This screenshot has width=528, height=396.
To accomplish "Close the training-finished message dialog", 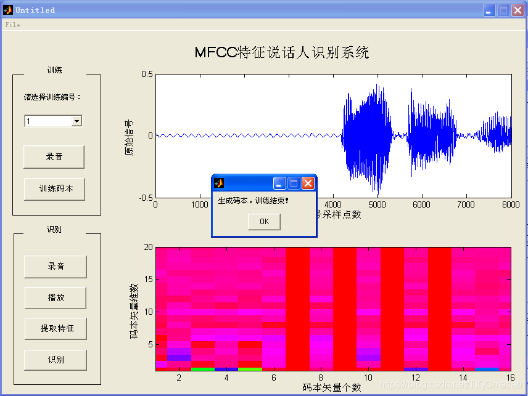I will point(308,183).
